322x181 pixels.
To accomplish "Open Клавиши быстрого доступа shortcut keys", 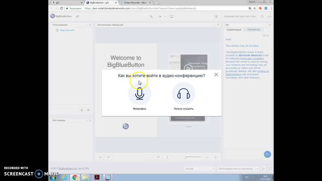I will [240, 16].
